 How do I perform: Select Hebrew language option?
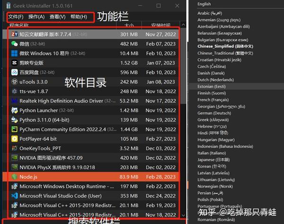[212, 126]
